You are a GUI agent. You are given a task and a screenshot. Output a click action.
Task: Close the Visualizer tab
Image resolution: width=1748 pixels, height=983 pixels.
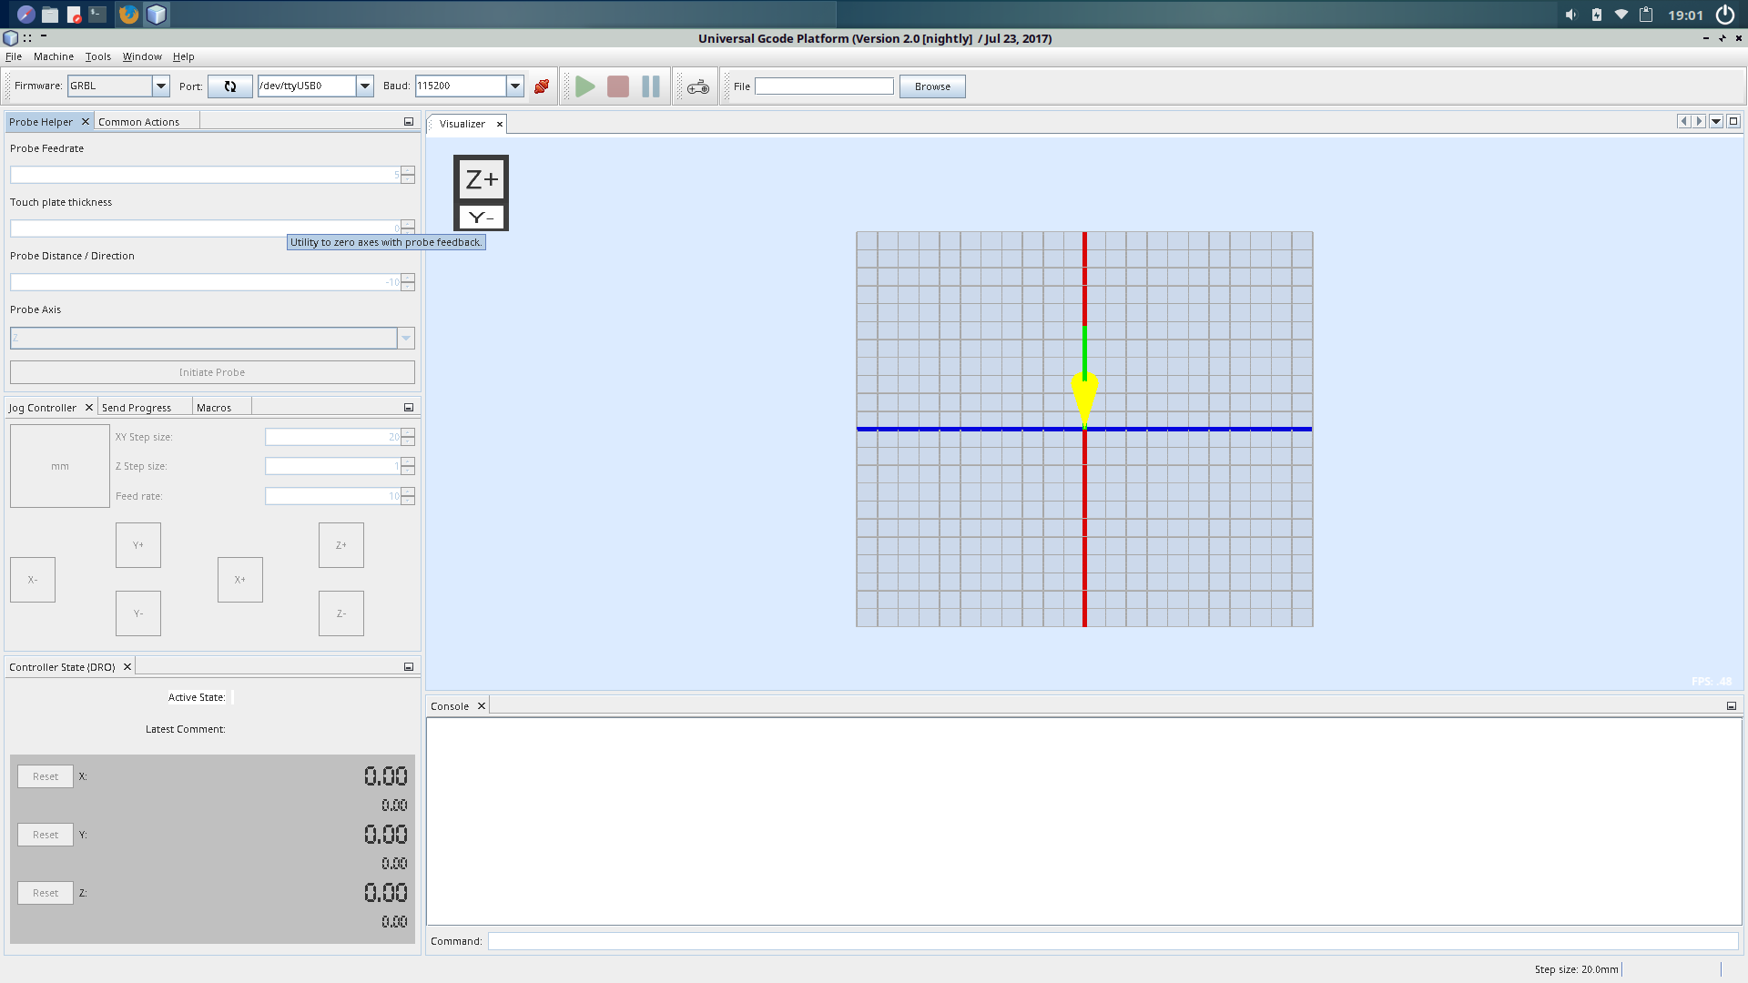coord(500,125)
